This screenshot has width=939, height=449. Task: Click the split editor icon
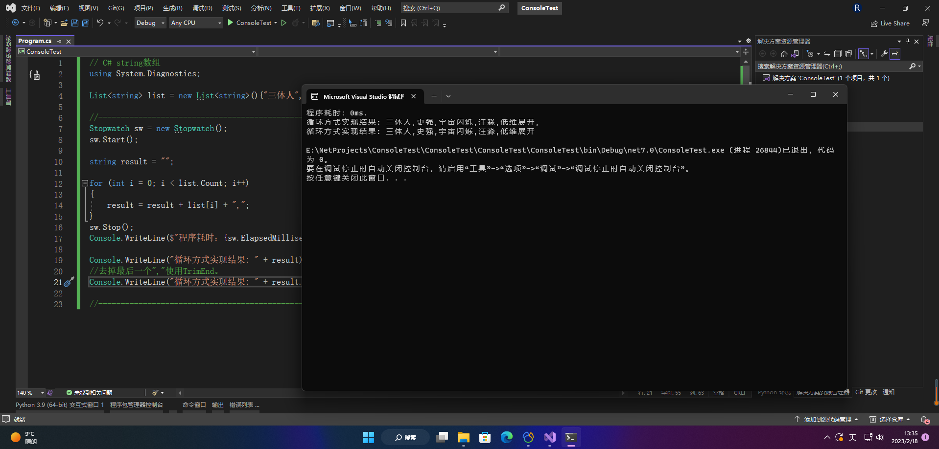pos(746,51)
